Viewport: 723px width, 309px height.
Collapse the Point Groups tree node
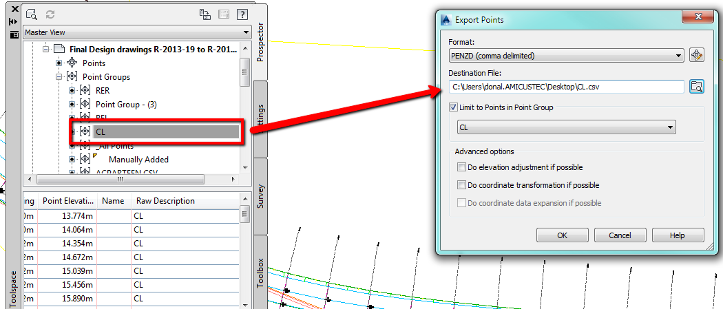point(59,77)
